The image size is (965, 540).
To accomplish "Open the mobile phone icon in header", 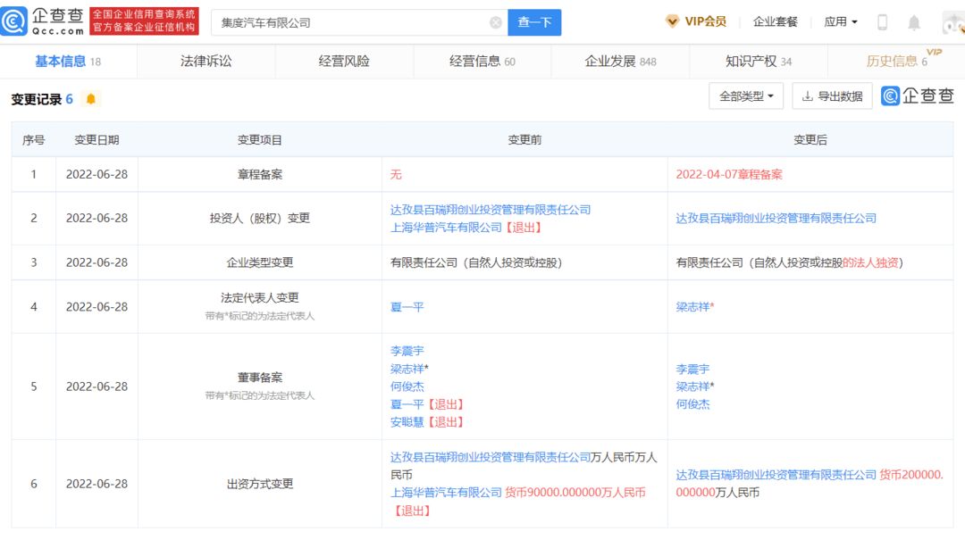I will pos(882,22).
